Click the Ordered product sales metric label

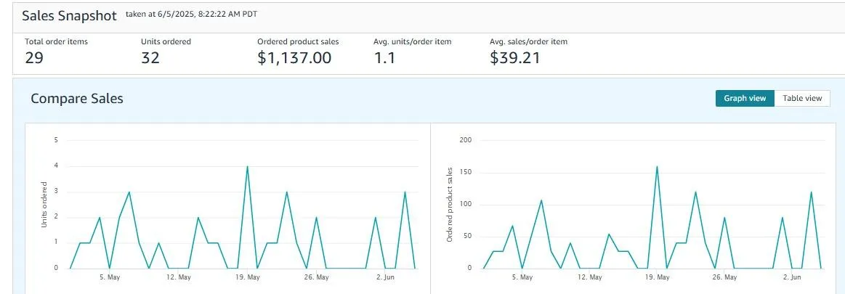pos(298,41)
